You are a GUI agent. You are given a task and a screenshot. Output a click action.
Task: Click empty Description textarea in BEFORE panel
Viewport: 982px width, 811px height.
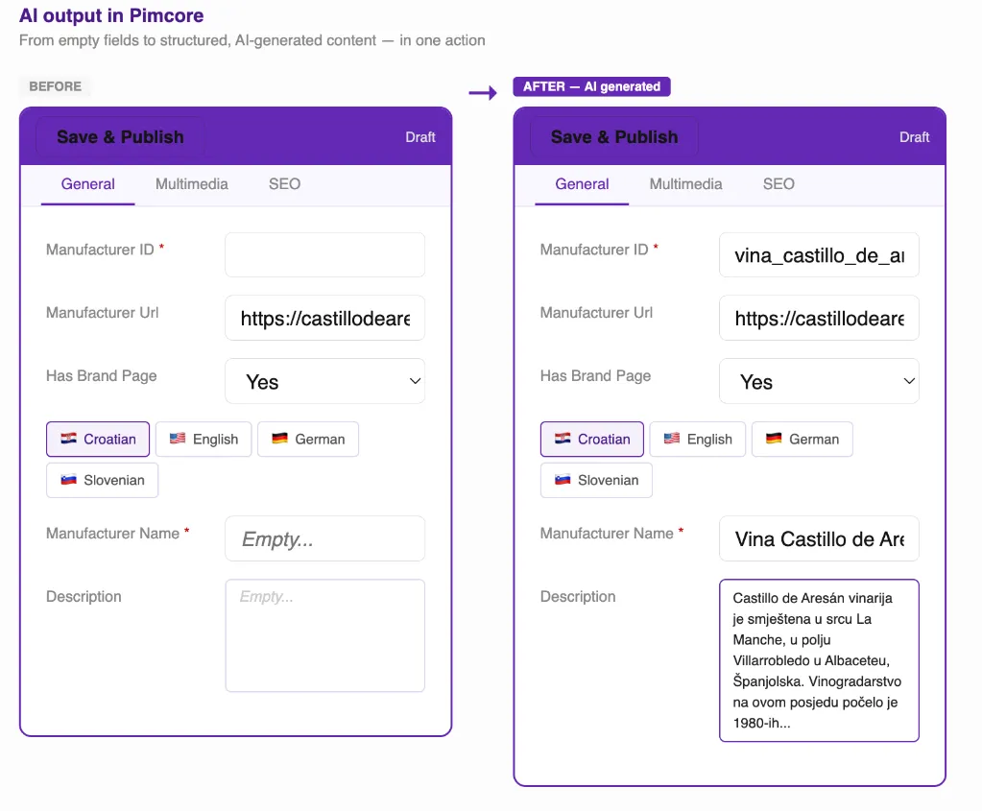[x=325, y=635]
